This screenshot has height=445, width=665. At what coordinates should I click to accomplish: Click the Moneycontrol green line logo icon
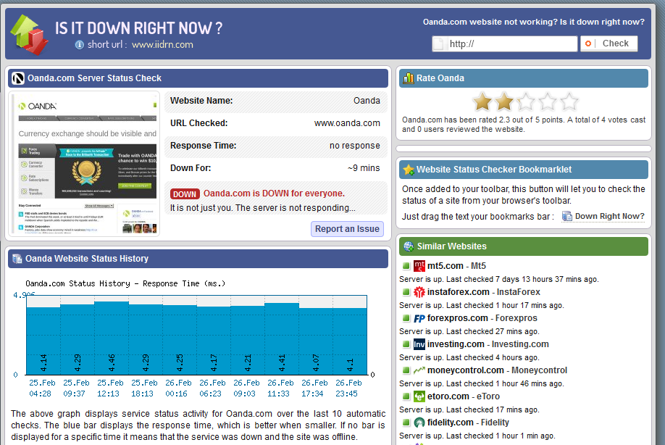pos(419,370)
